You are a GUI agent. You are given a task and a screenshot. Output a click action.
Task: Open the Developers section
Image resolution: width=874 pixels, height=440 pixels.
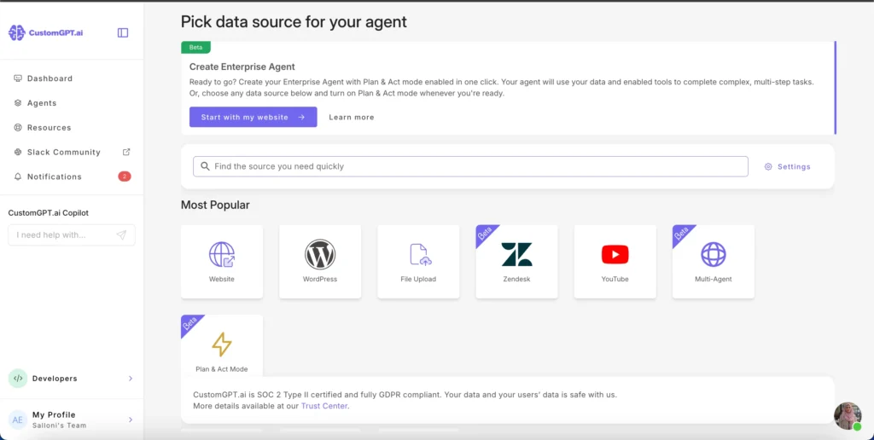tap(72, 378)
